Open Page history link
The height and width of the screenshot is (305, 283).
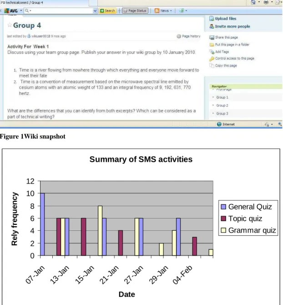click(191, 36)
